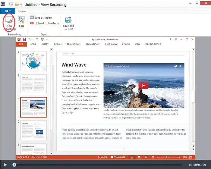Click the slide panel scroll up arrow
Viewport: 211px width, 169px height.
tap(52, 50)
